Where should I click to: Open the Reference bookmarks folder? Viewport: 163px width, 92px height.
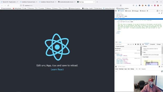click(48, 8)
